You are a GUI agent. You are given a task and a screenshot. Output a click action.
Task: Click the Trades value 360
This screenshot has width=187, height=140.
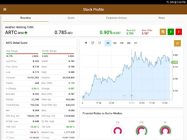(37, 83)
